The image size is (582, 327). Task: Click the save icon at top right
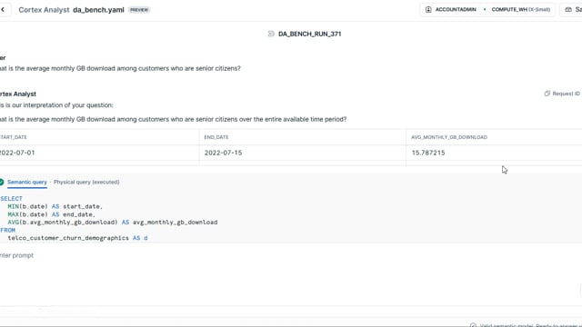pos(568,10)
